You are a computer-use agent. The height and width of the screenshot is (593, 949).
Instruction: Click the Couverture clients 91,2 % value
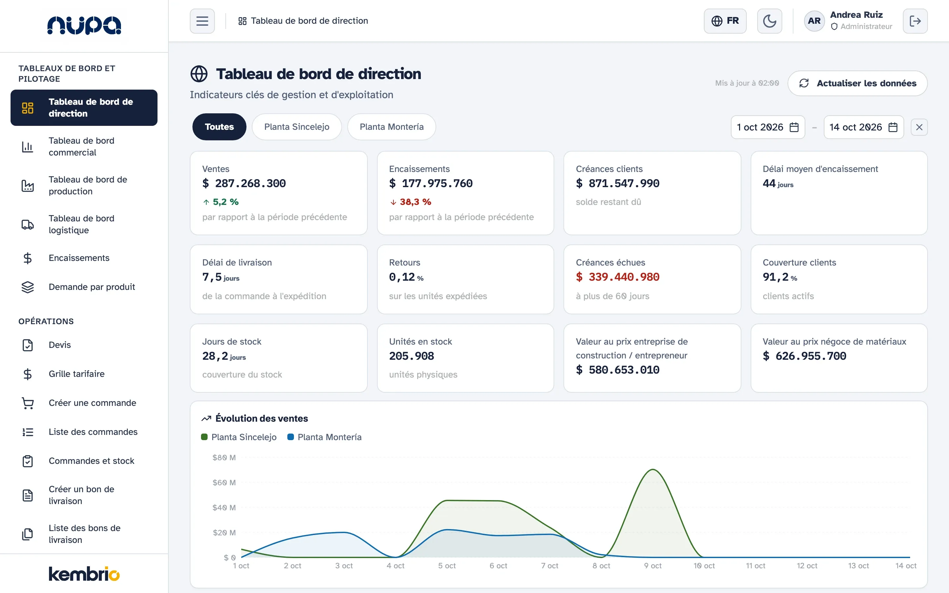(780, 277)
